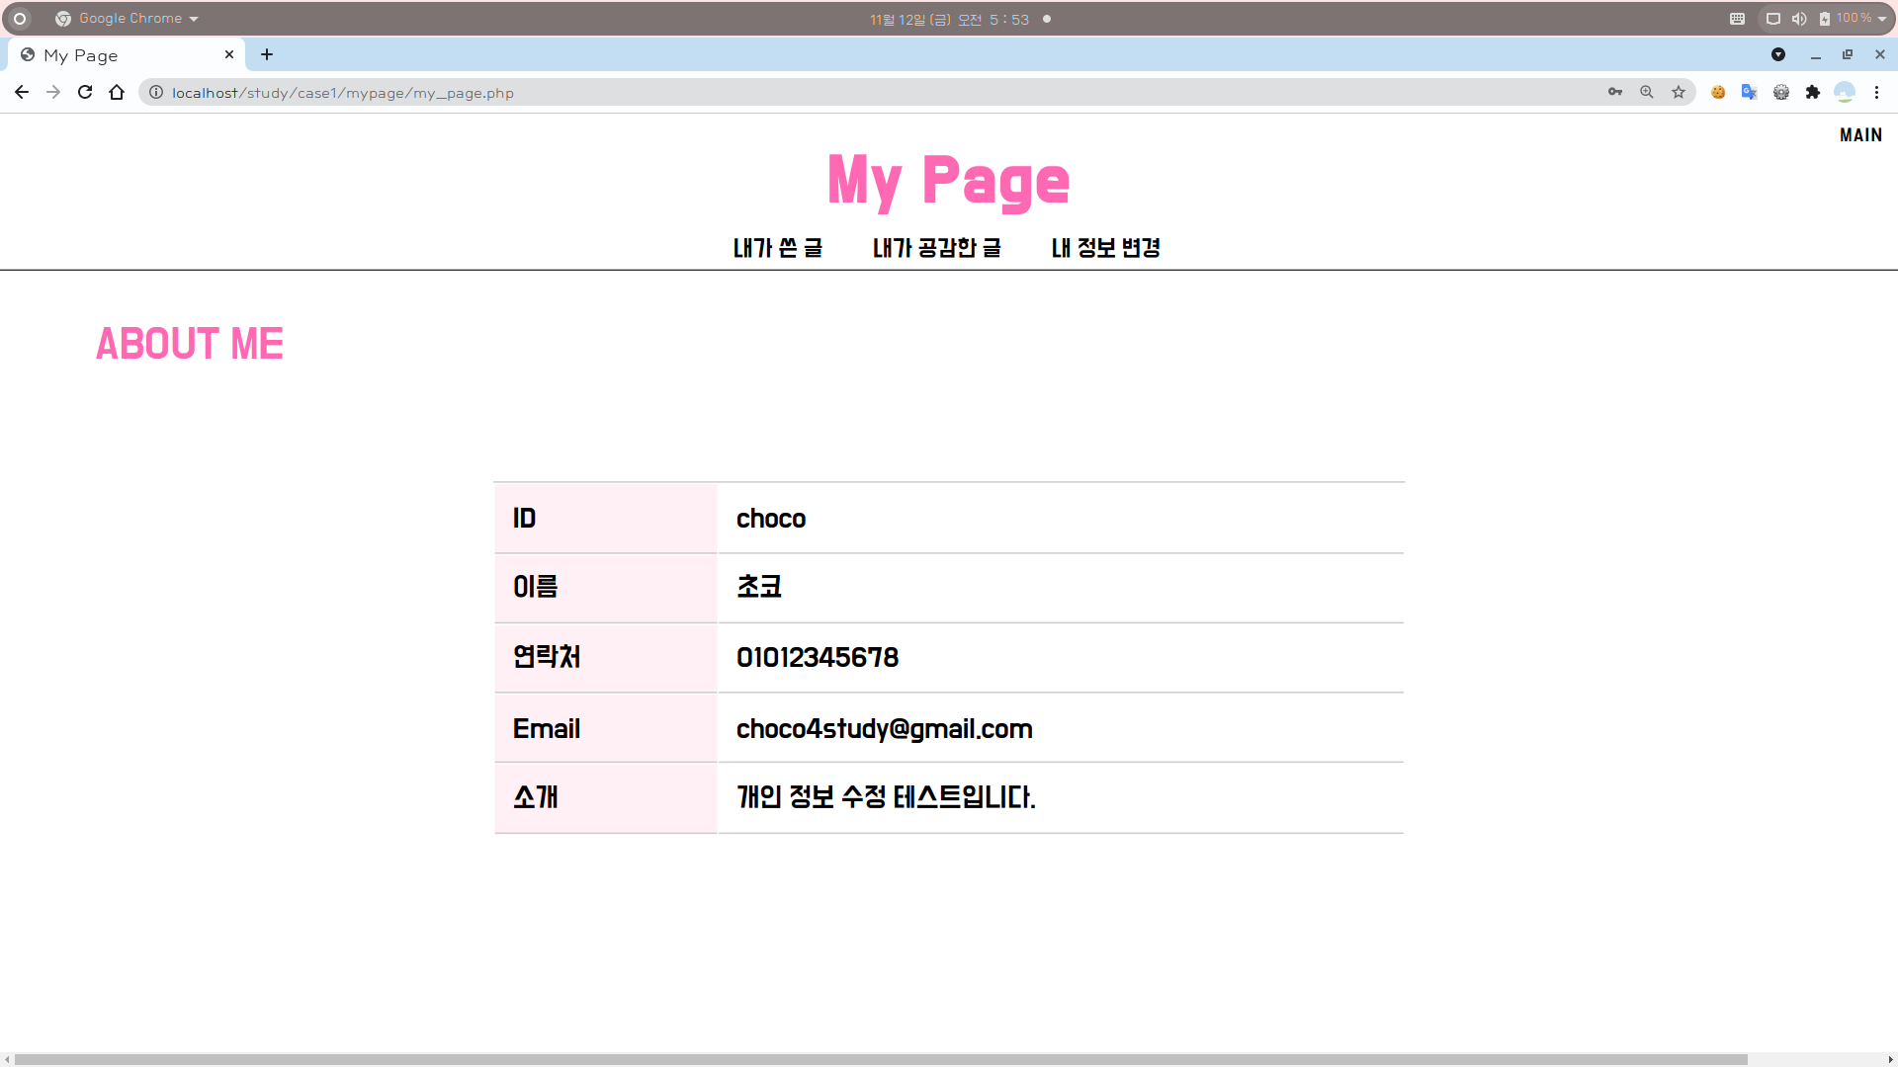
Task: Reload the current page
Action: pyautogui.click(x=85, y=92)
